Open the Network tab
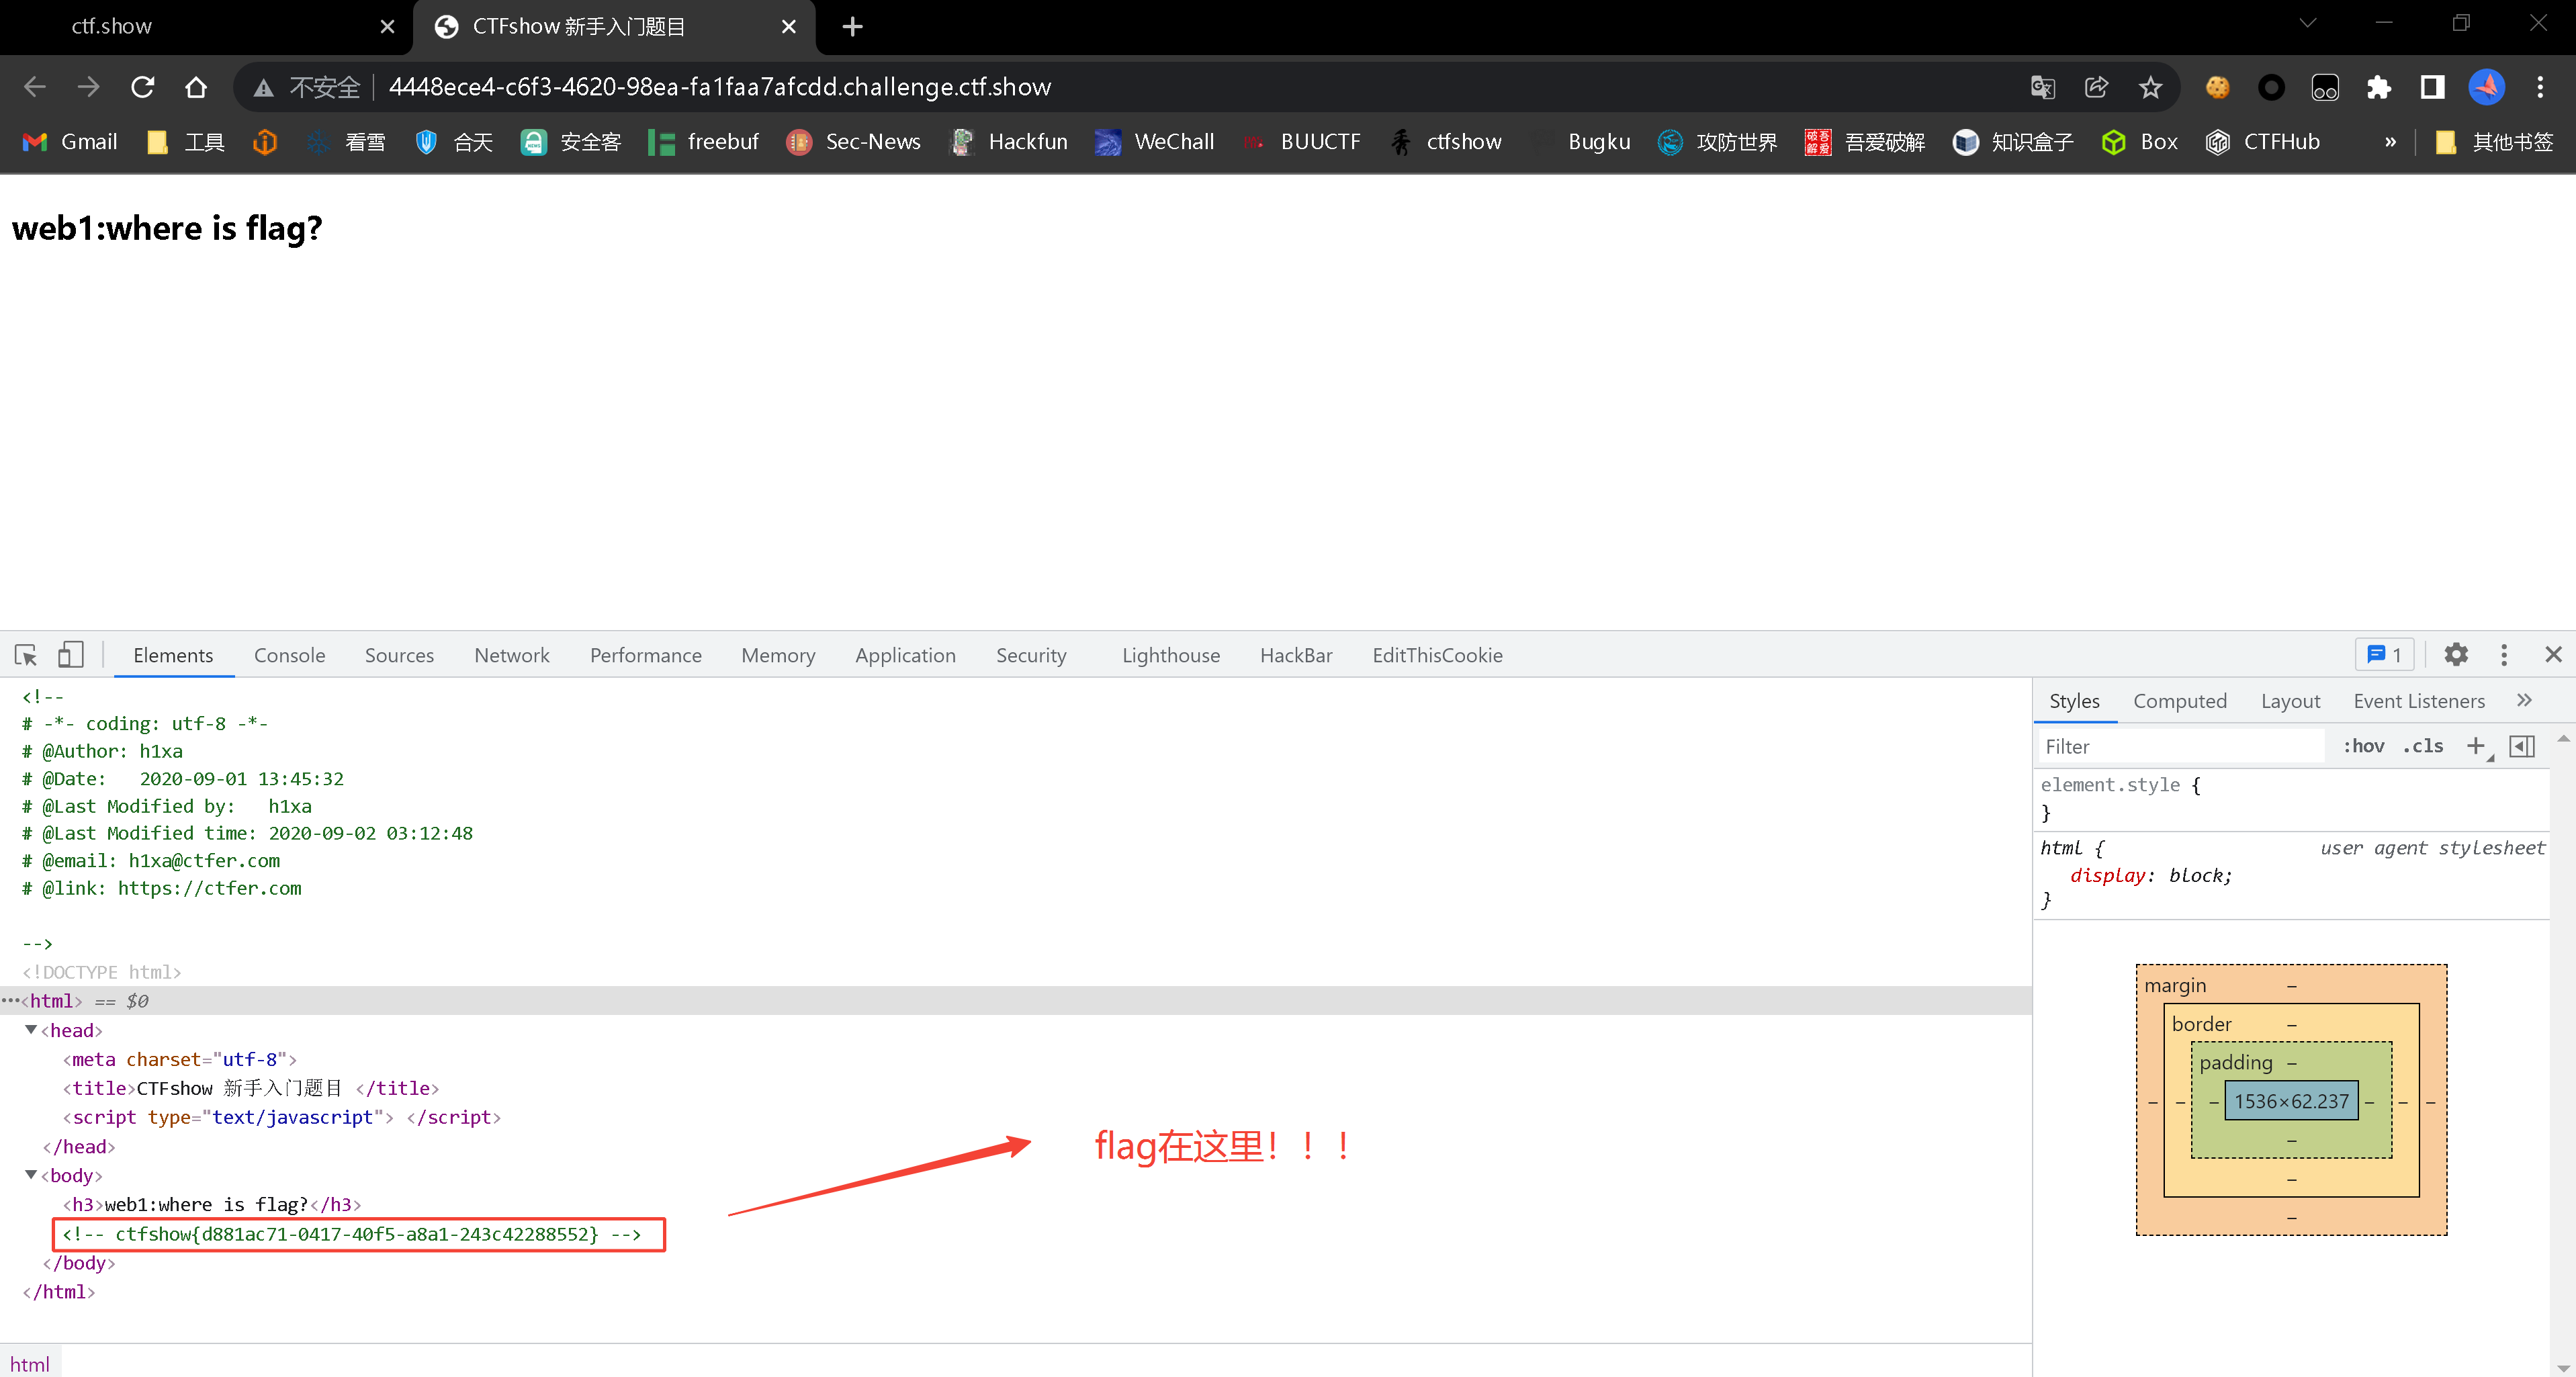 pos(511,655)
